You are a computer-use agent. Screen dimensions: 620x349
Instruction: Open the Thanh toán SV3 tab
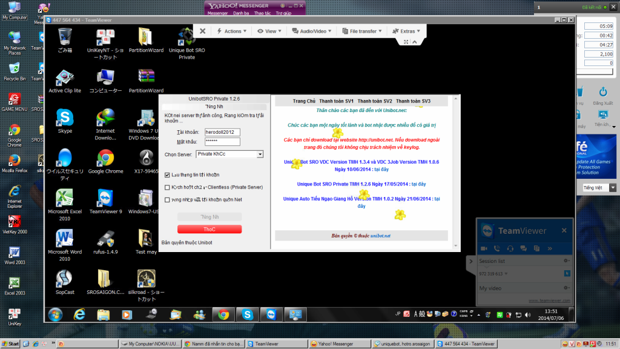point(413,101)
